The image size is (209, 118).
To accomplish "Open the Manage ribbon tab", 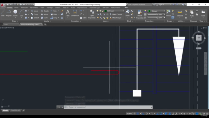I will 49,8.
